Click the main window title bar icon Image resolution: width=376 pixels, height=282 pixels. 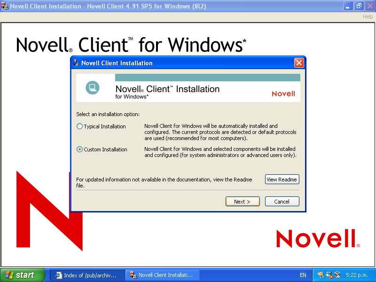pos(5,6)
